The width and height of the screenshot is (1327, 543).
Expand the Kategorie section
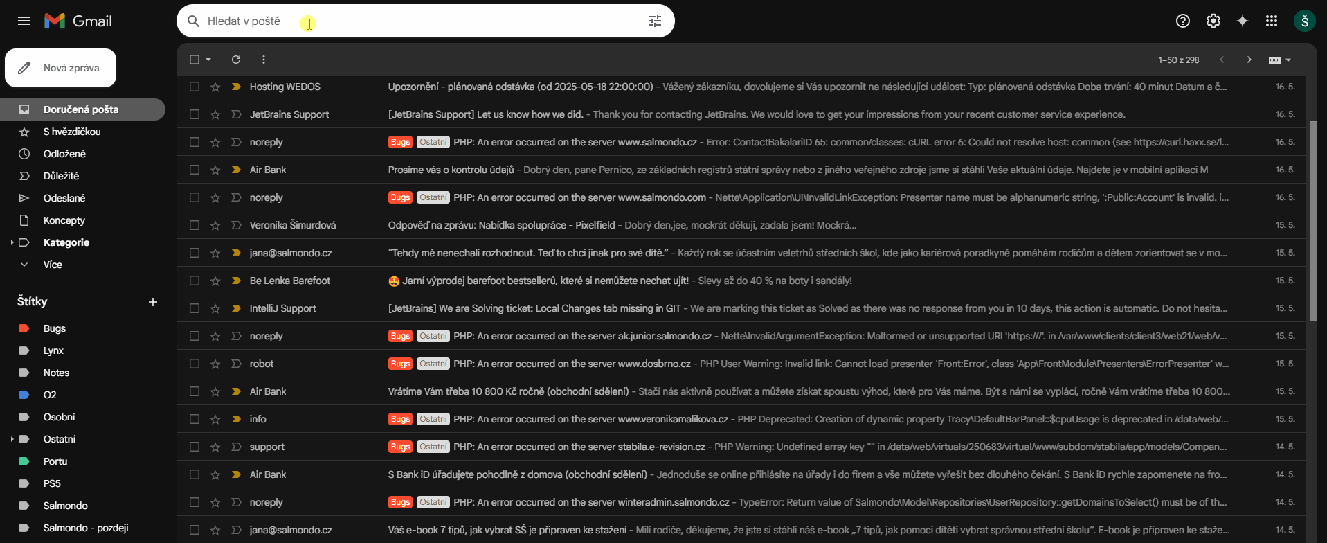point(12,242)
